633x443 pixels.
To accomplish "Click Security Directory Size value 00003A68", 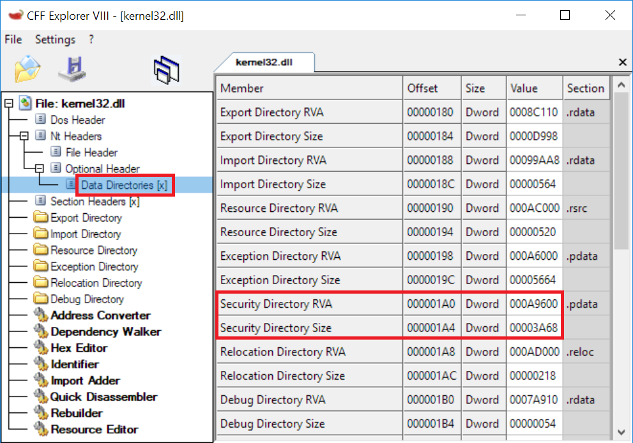I will 533,327.
